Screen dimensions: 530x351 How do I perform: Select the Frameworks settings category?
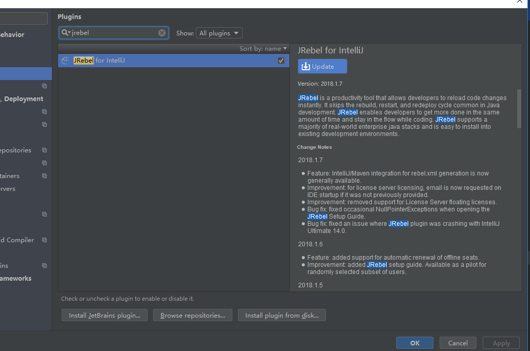click(16, 279)
